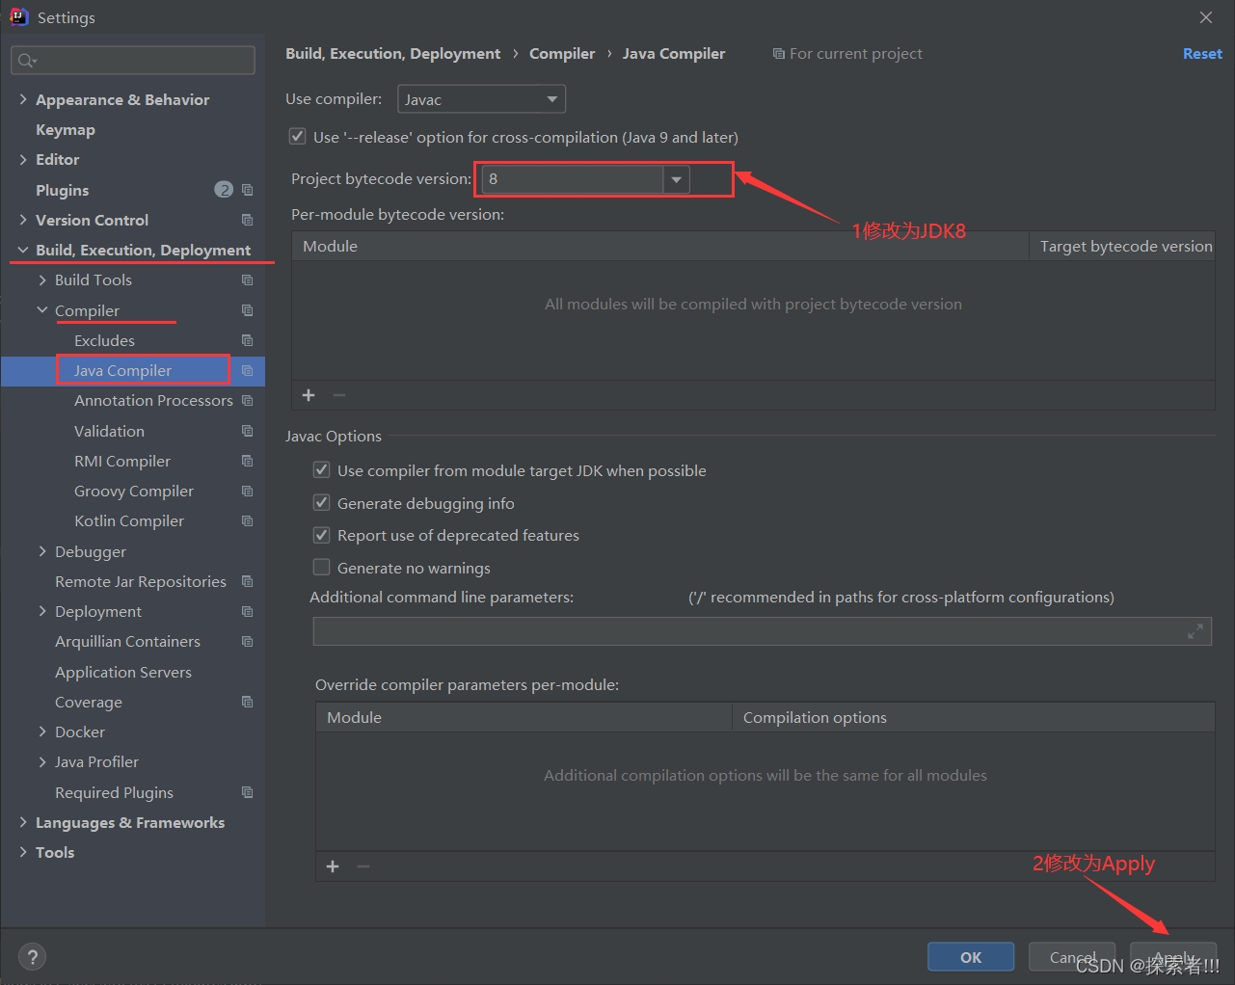Expand the Version Control section
The image size is (1235, 985).
pos(23,220)
